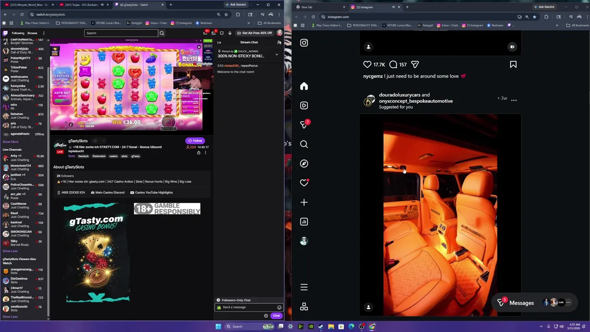Click Twitch search magnifier button
Viewport: 590px width, 332px height.
tap(162, 33)
